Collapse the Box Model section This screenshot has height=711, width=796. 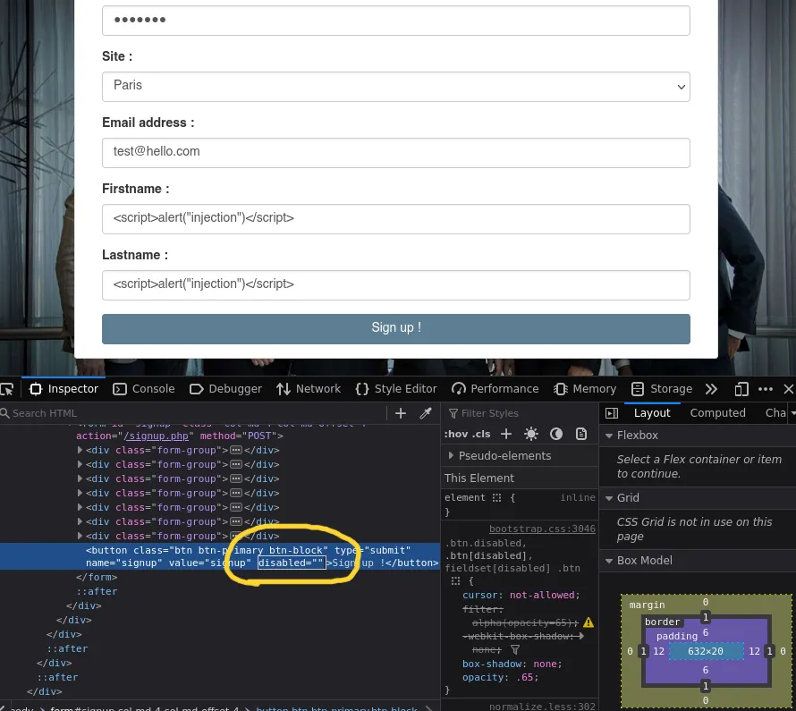[x=609, y=561]
